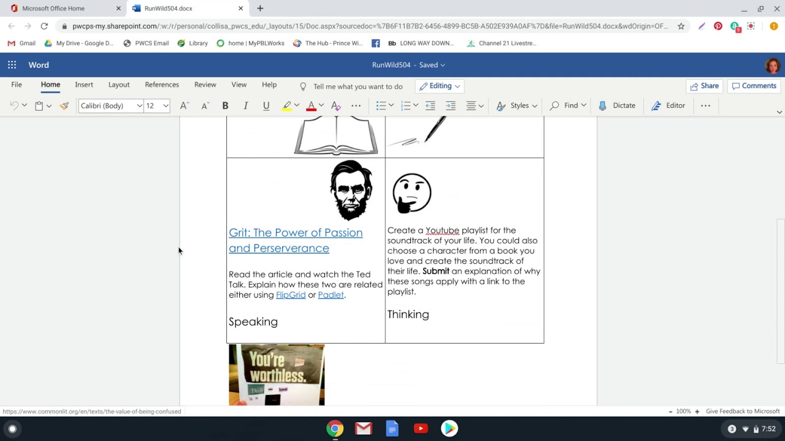Decrease paragraph indent

point(430,106)
